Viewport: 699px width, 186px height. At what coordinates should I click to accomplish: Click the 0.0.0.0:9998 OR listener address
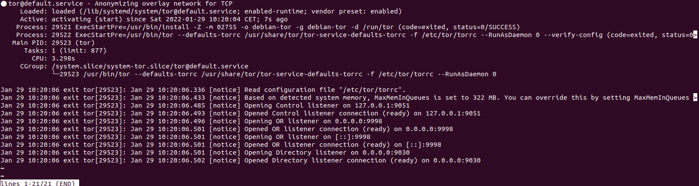[x=359, y=121]
